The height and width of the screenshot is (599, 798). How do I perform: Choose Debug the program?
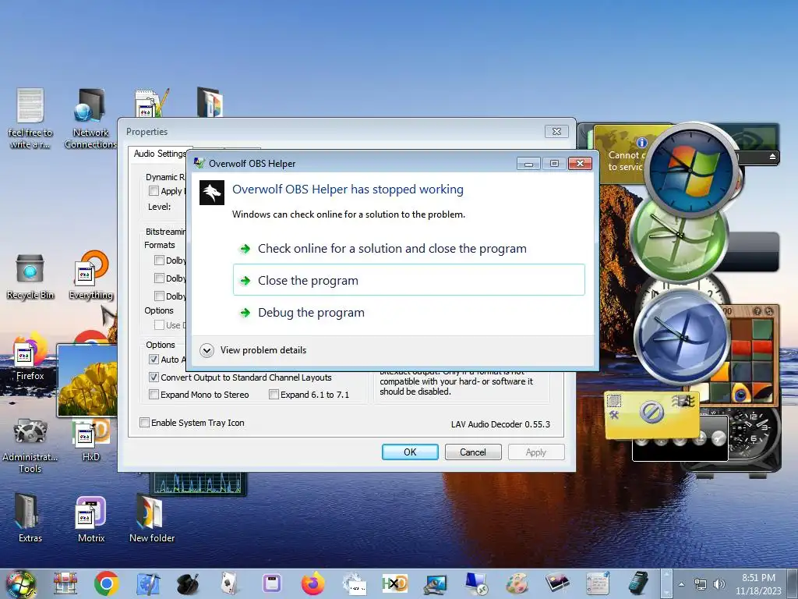[408, 312]
